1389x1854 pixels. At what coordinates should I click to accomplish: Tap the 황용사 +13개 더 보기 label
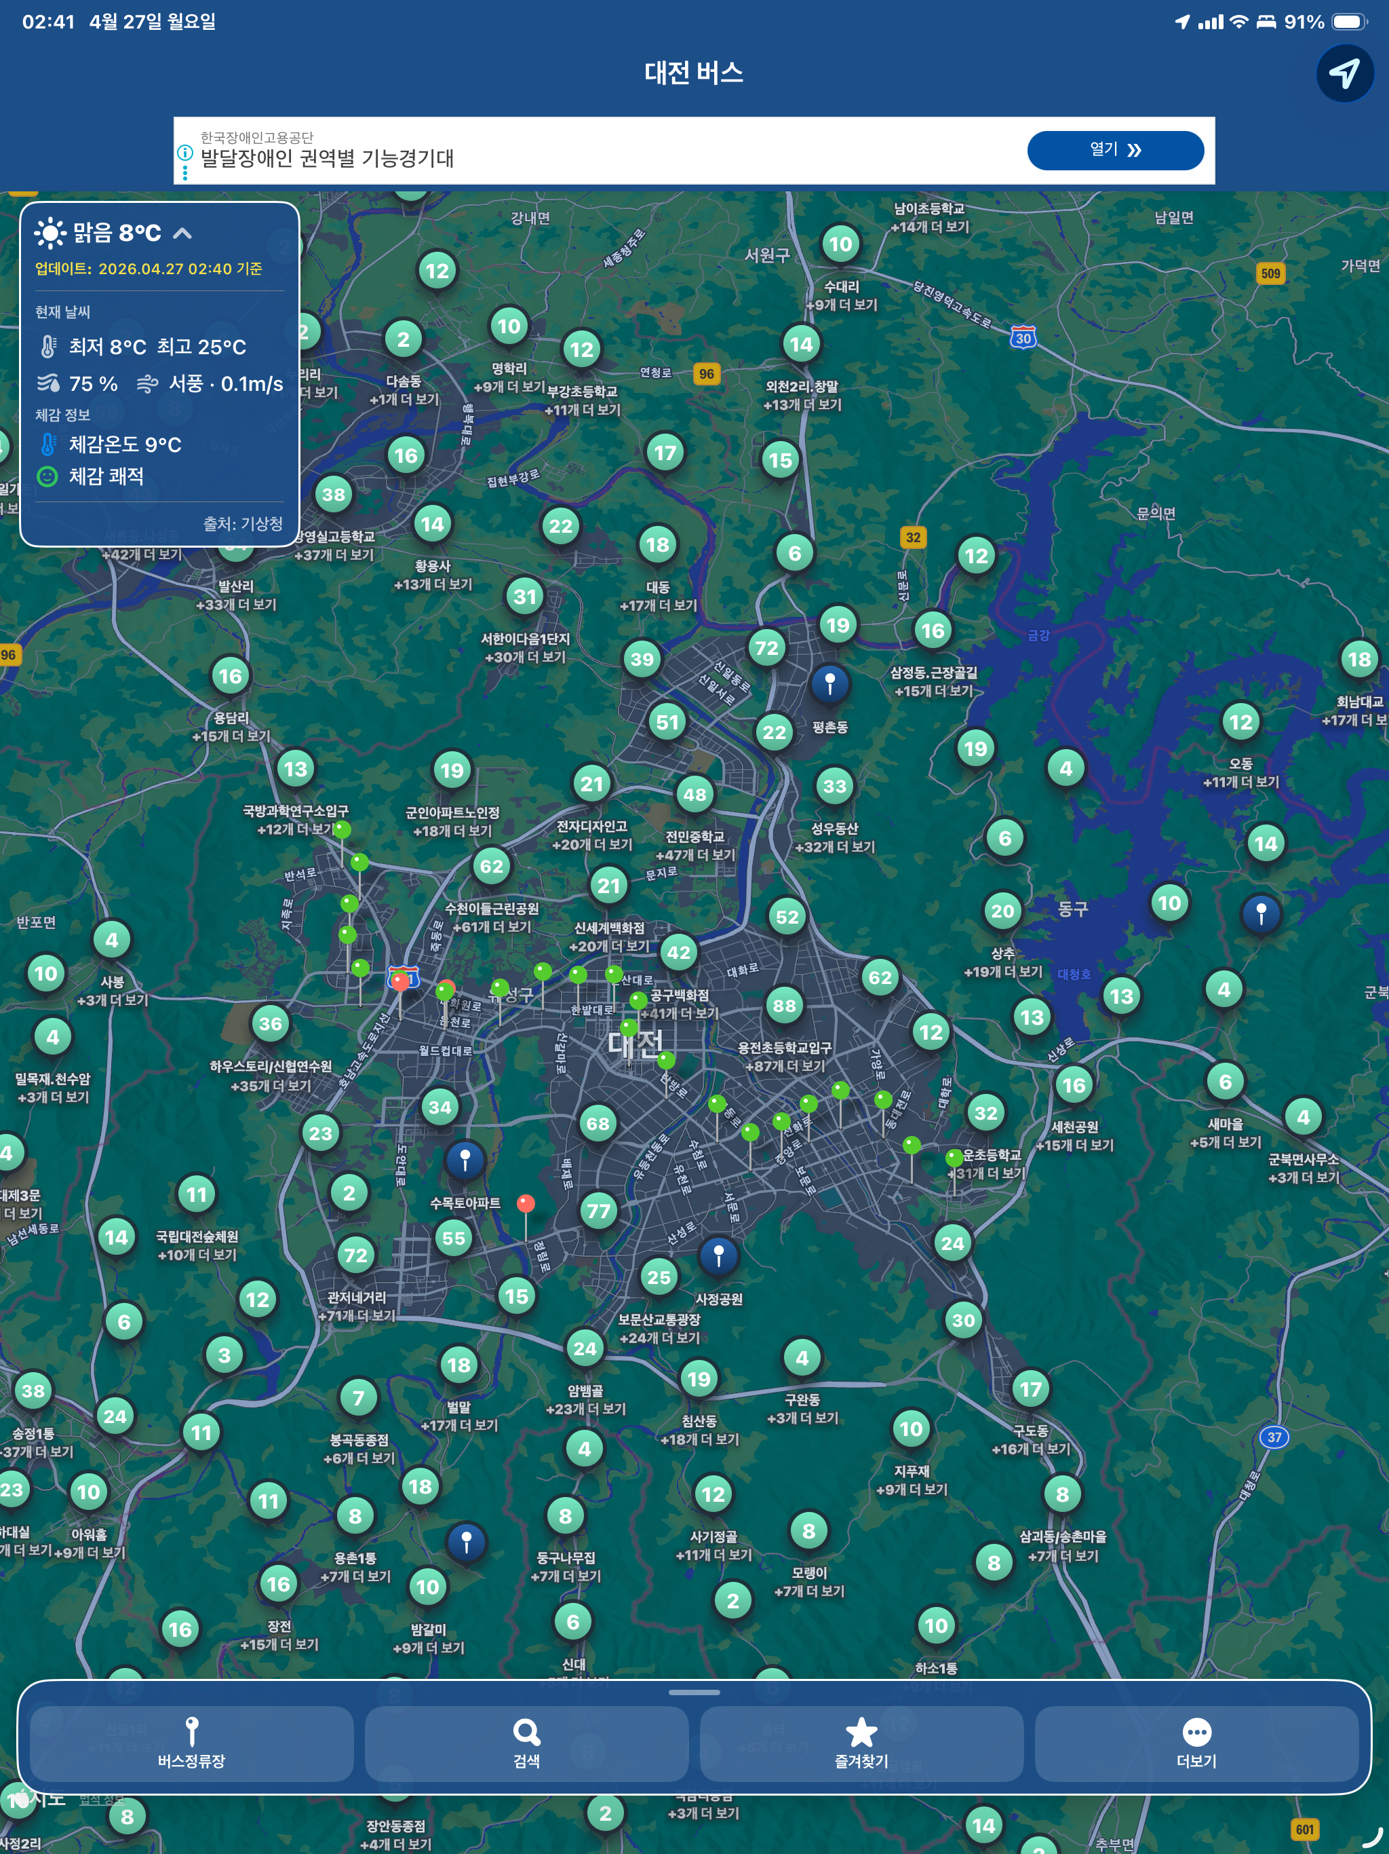(433, 575)
